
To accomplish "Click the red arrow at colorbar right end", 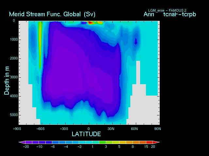I will coord(156,142).
